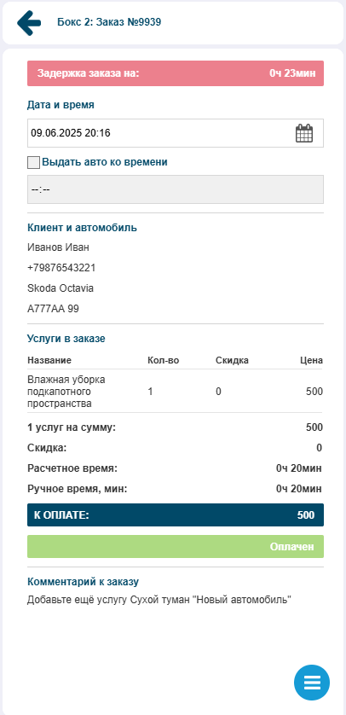Click the red 'Задержка заказа на' banner
The width and height of the screenshot is (346, 715).
click(176, 73)
